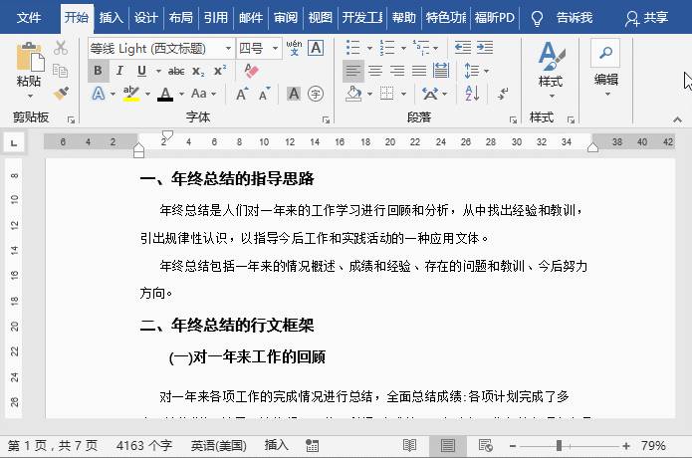
Task: Click the Superscript icon
Action: [x=220, y=71]
